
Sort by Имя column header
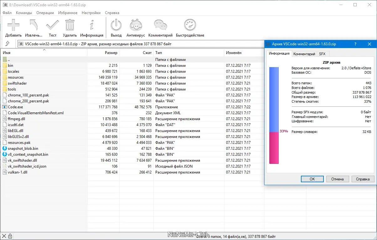click(44, 53)
